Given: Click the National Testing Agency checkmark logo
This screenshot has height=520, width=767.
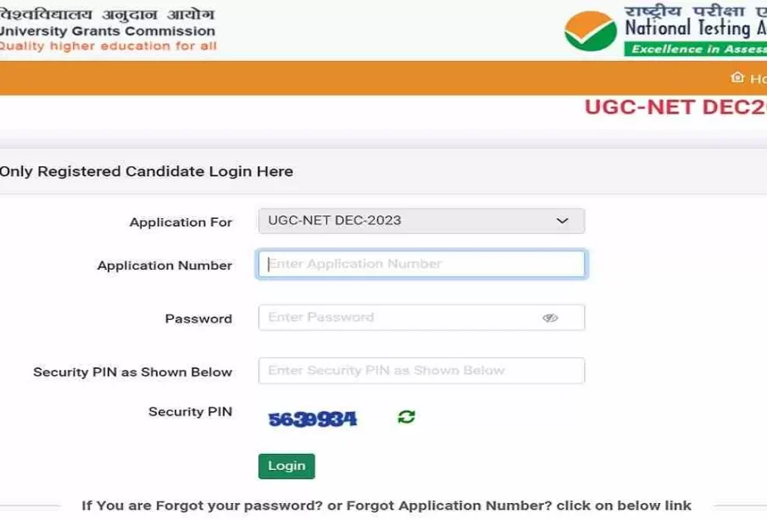Looking at the screenshot, I should click(x=591, y=31).
